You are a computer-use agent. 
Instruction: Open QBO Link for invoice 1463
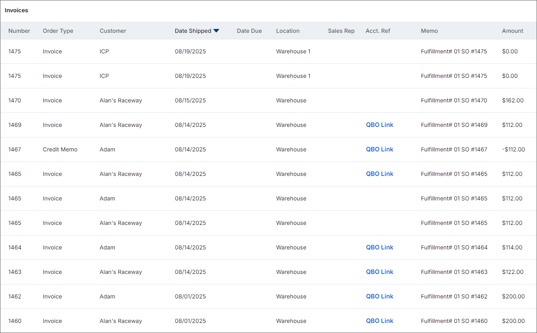coord(379,272)
